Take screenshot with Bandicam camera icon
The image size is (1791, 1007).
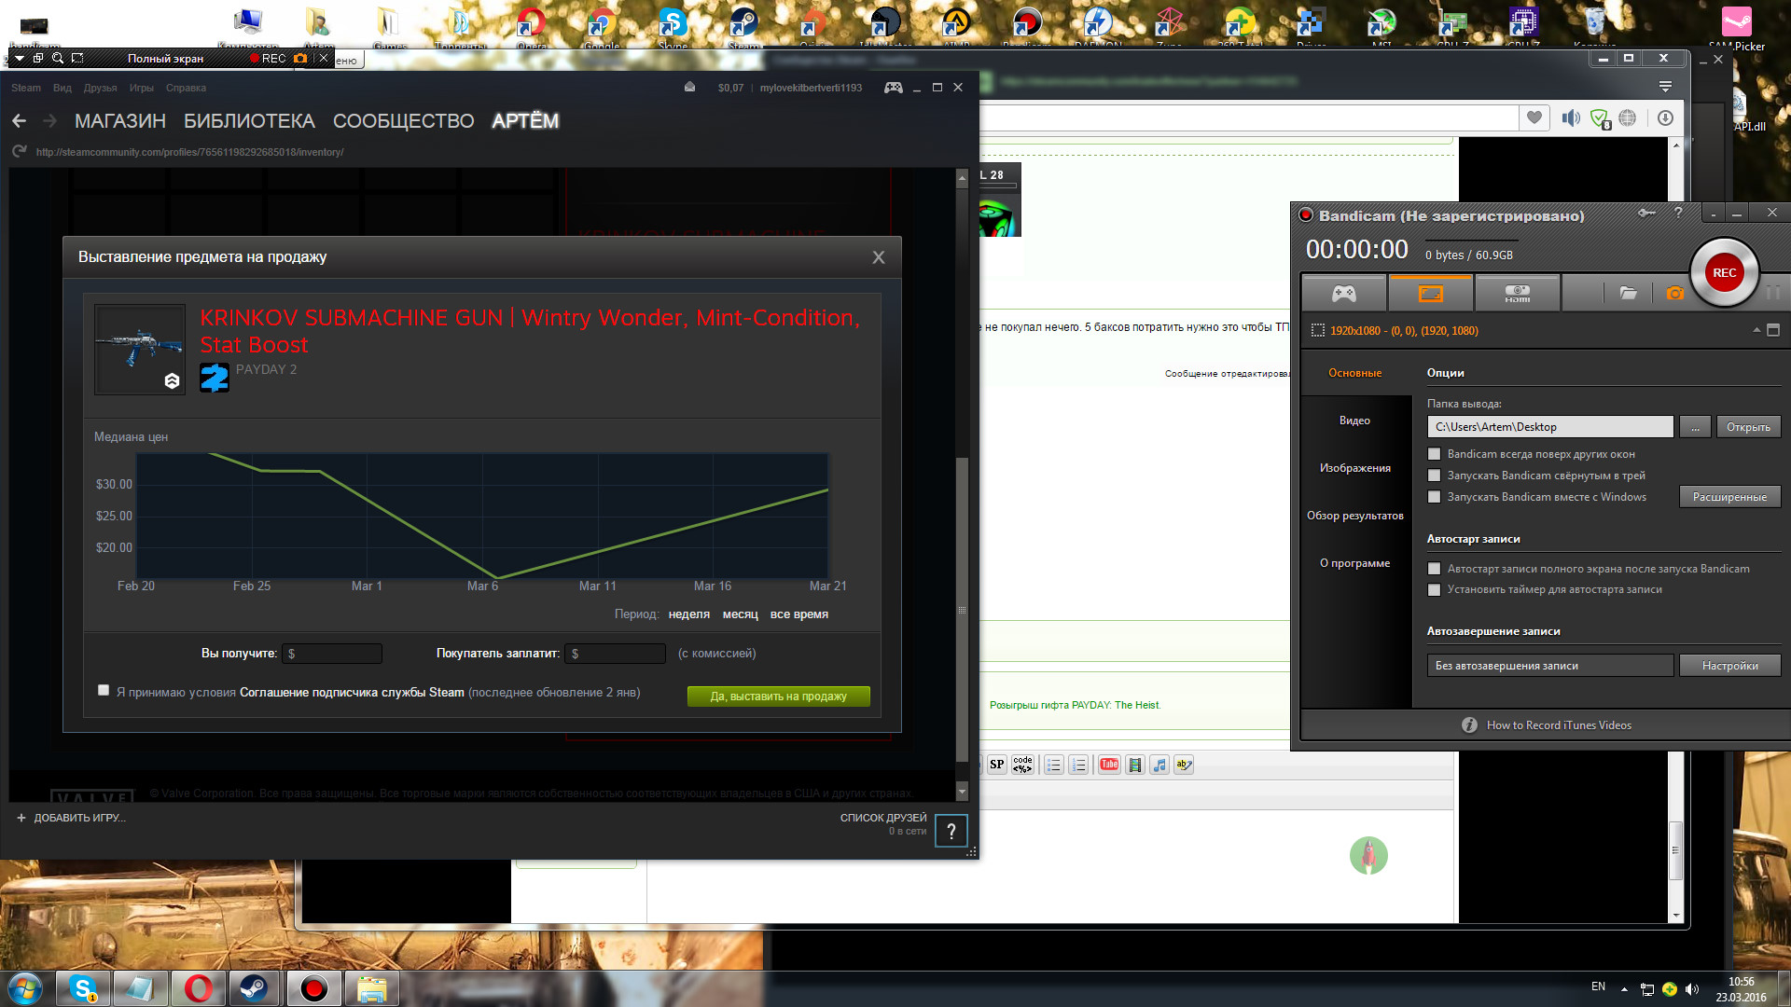click(x=1675, y=294)
